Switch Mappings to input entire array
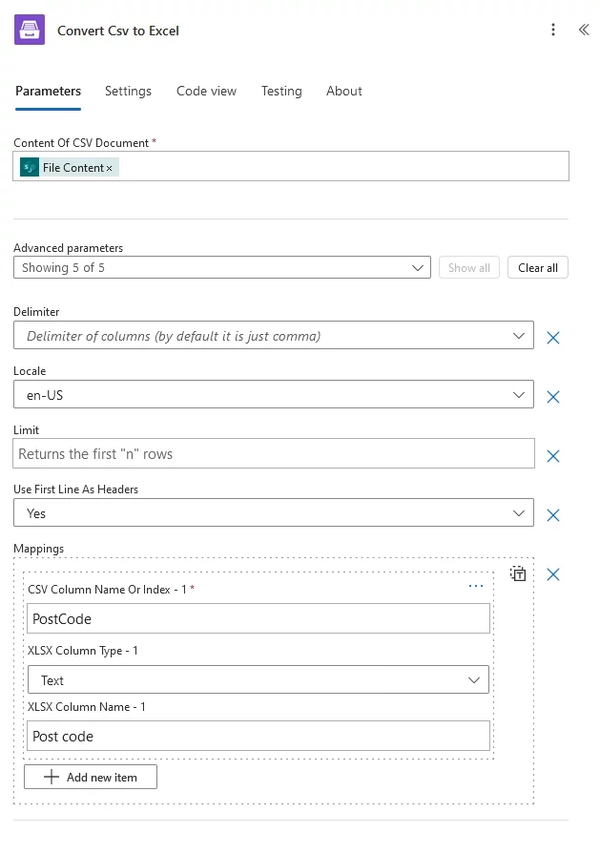Image resolution: width=600 pixels, height=854 pixels. pyautogui.click(x=518, y=573)
